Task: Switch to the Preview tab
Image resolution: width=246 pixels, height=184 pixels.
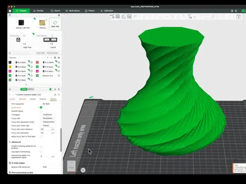Action: pos(38,11)
